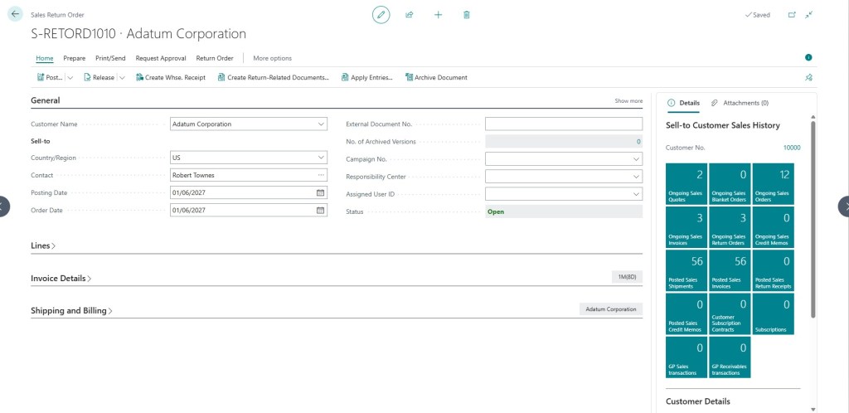
Task: Switch to the Attachments (0) tab
Action: pos(740,103)
